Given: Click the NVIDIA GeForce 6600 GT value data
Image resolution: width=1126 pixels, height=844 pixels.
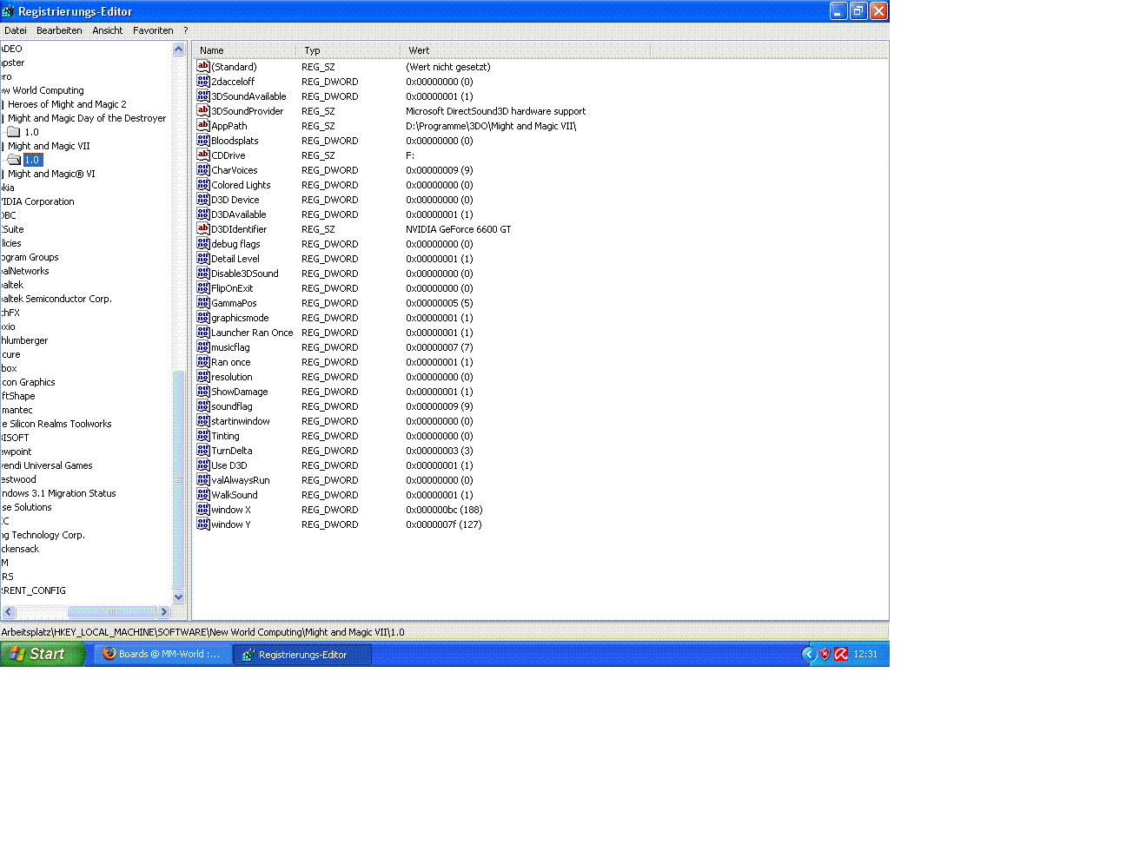Looking at the screenshot, I should (459, 229).
